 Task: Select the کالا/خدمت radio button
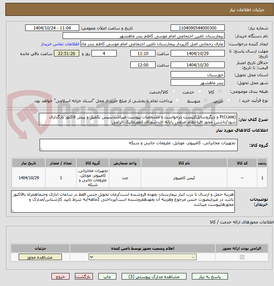click(174, 91)
